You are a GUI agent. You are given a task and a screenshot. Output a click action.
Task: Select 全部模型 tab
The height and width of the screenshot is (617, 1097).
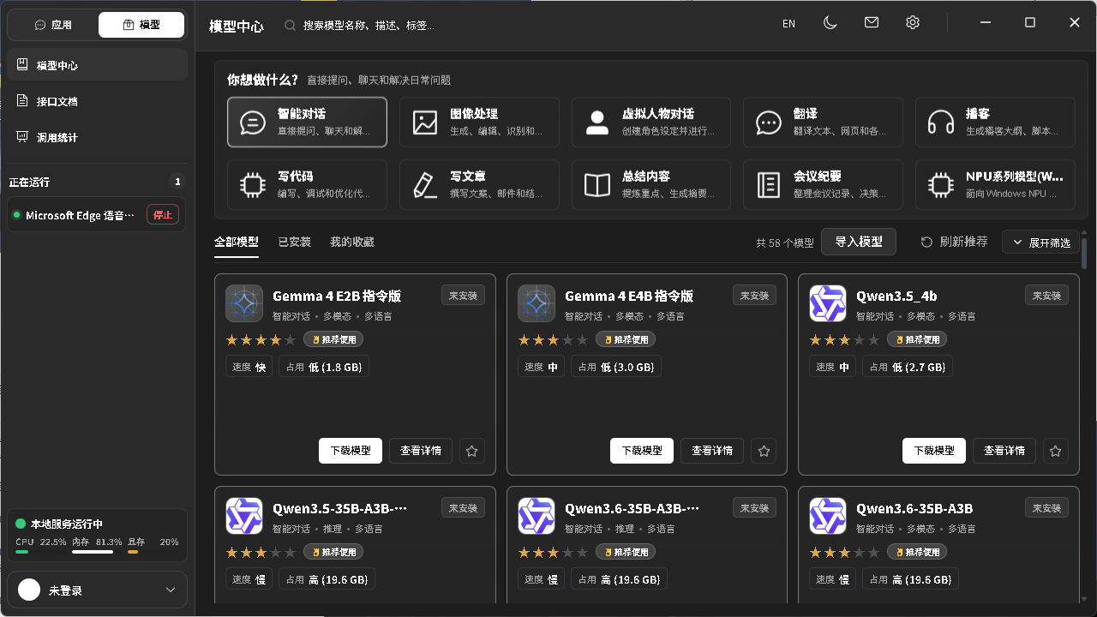coord(236,243)
